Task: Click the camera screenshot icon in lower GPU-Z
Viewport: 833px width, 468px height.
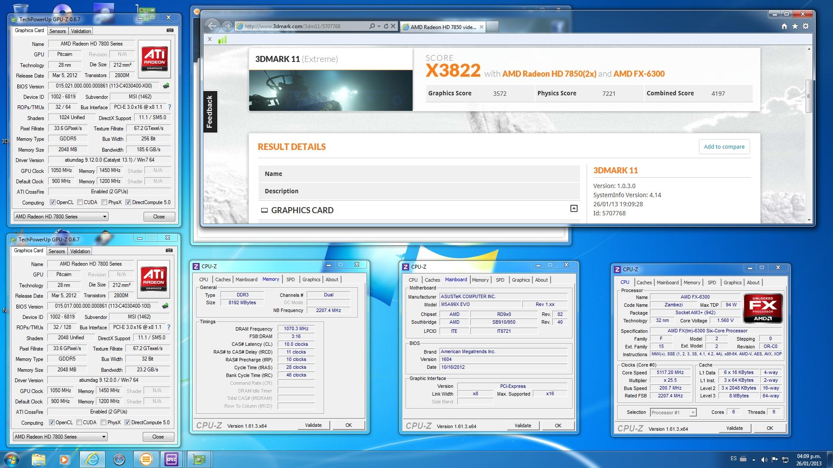Action: [169, 250]
